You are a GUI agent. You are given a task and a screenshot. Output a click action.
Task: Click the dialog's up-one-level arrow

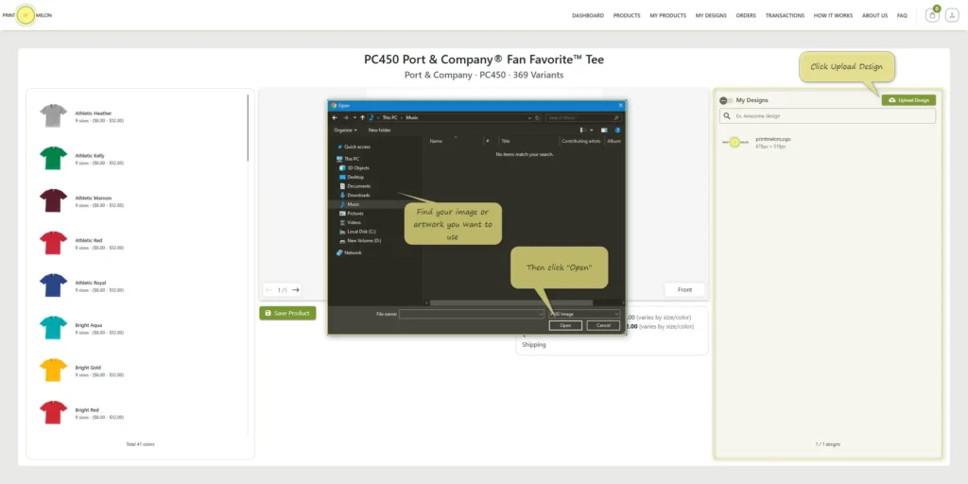coord(362,117)
